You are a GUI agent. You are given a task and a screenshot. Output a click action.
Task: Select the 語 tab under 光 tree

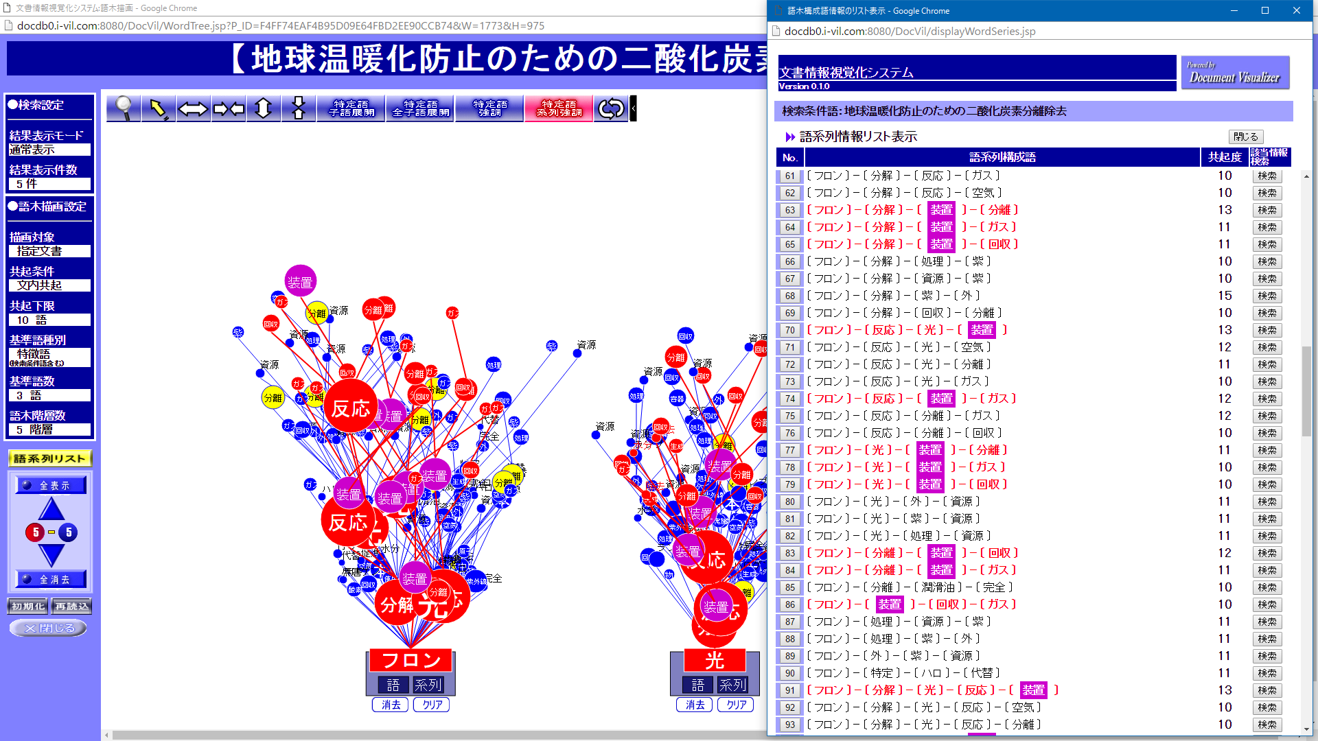[697, 685]
